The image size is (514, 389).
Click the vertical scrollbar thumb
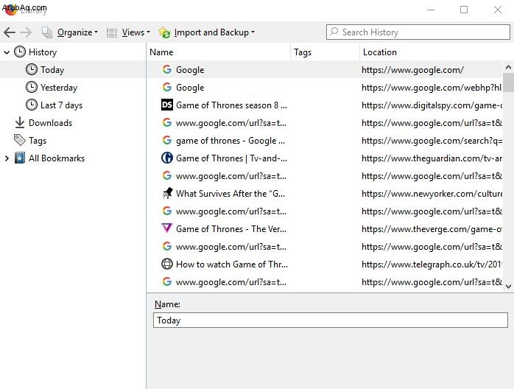click(508, 83)
